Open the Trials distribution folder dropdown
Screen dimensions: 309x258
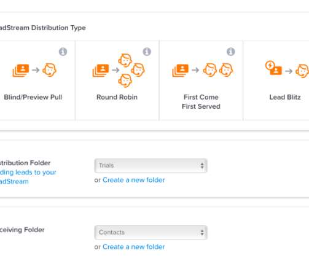(x=151, y=165)
